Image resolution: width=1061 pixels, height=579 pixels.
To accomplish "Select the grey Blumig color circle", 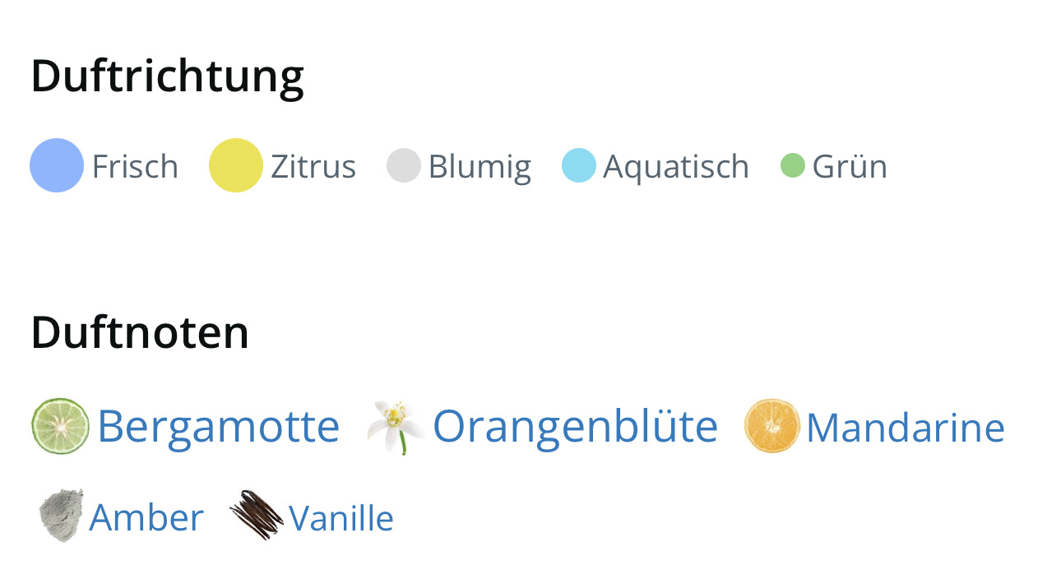I will (404, 165).
